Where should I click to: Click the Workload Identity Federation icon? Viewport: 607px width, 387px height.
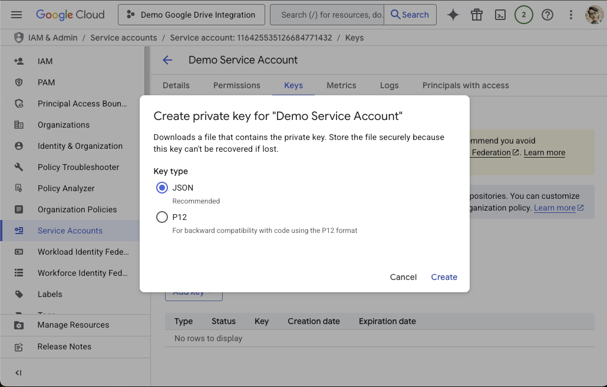tap(19, 252)
